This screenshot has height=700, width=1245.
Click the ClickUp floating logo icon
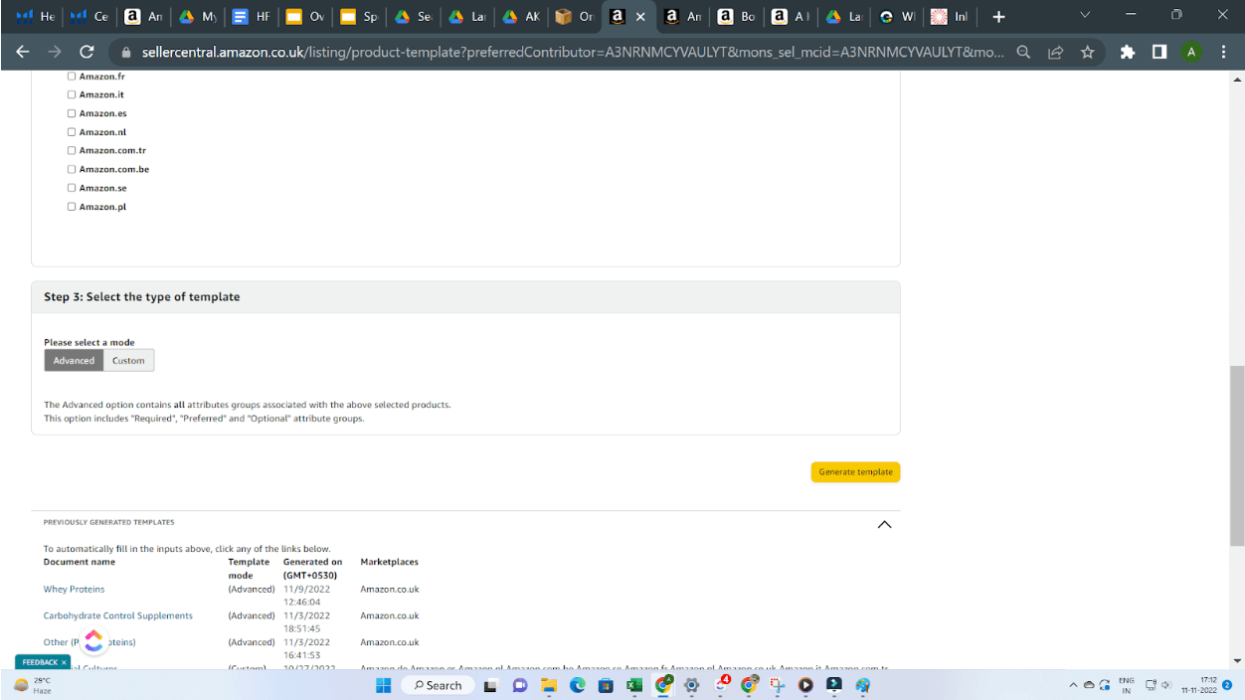93,641
